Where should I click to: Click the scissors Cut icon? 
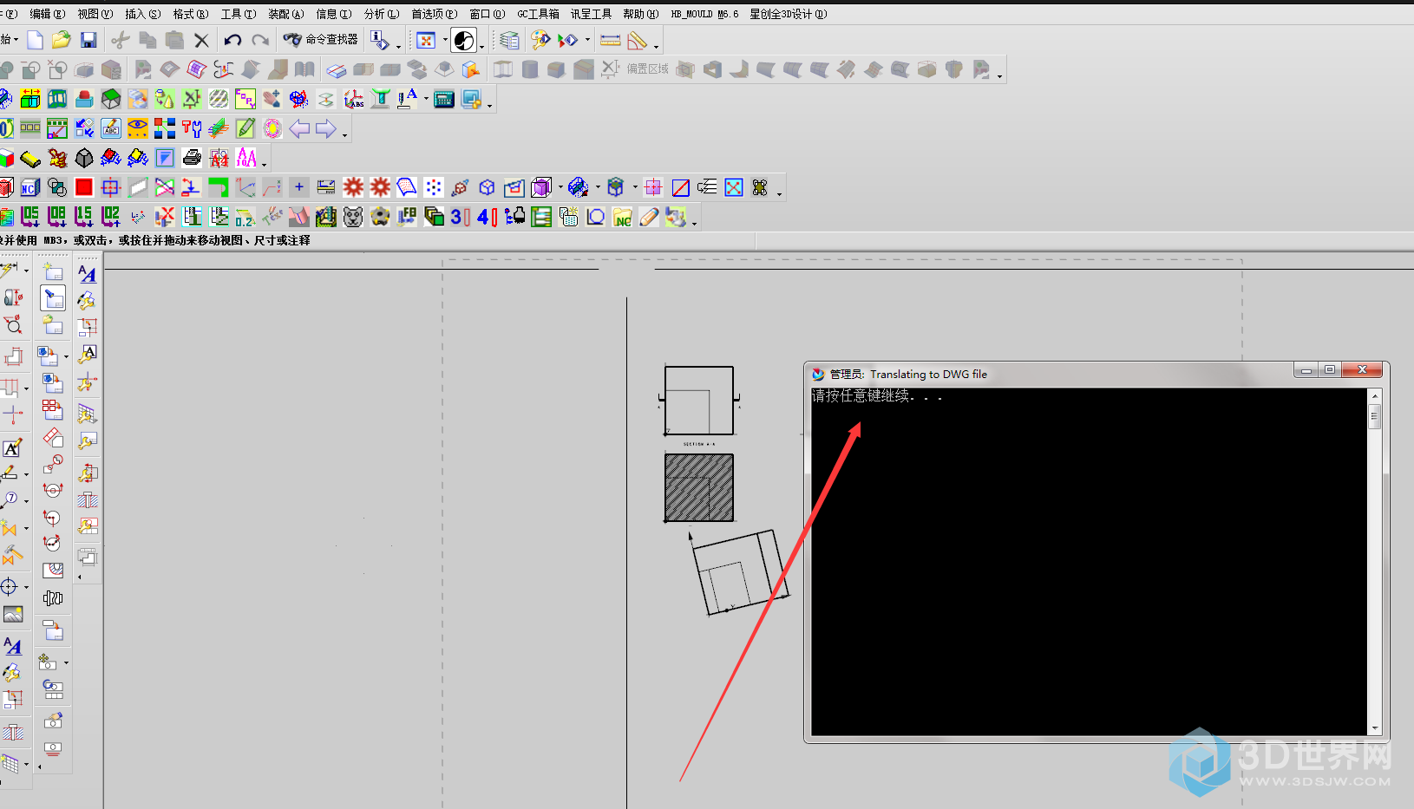pyautogui.click(x=121, y=40)
